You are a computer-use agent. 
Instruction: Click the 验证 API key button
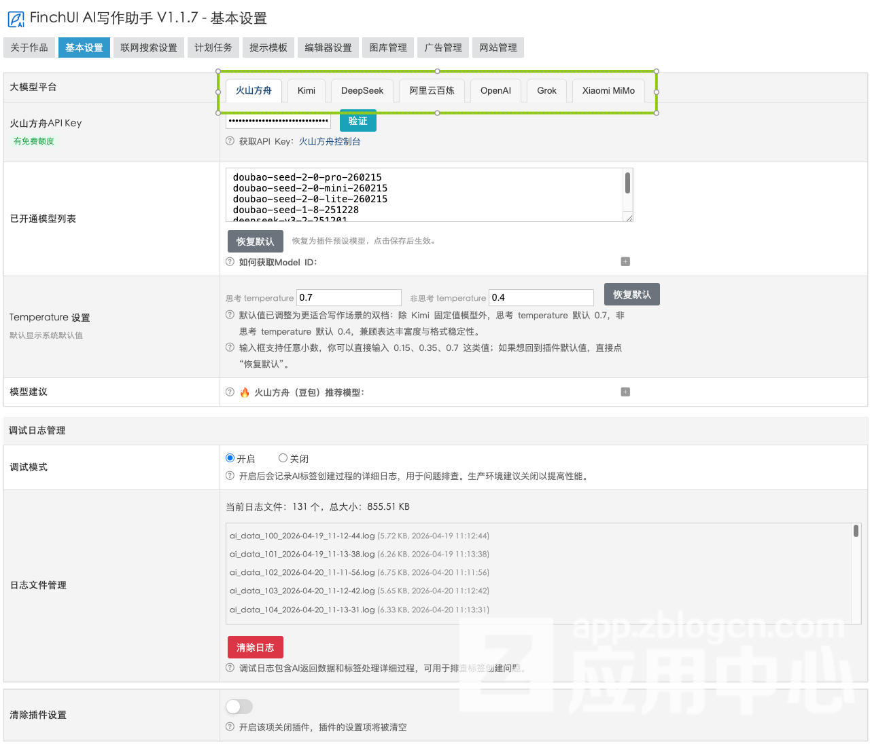coord(358,121)
